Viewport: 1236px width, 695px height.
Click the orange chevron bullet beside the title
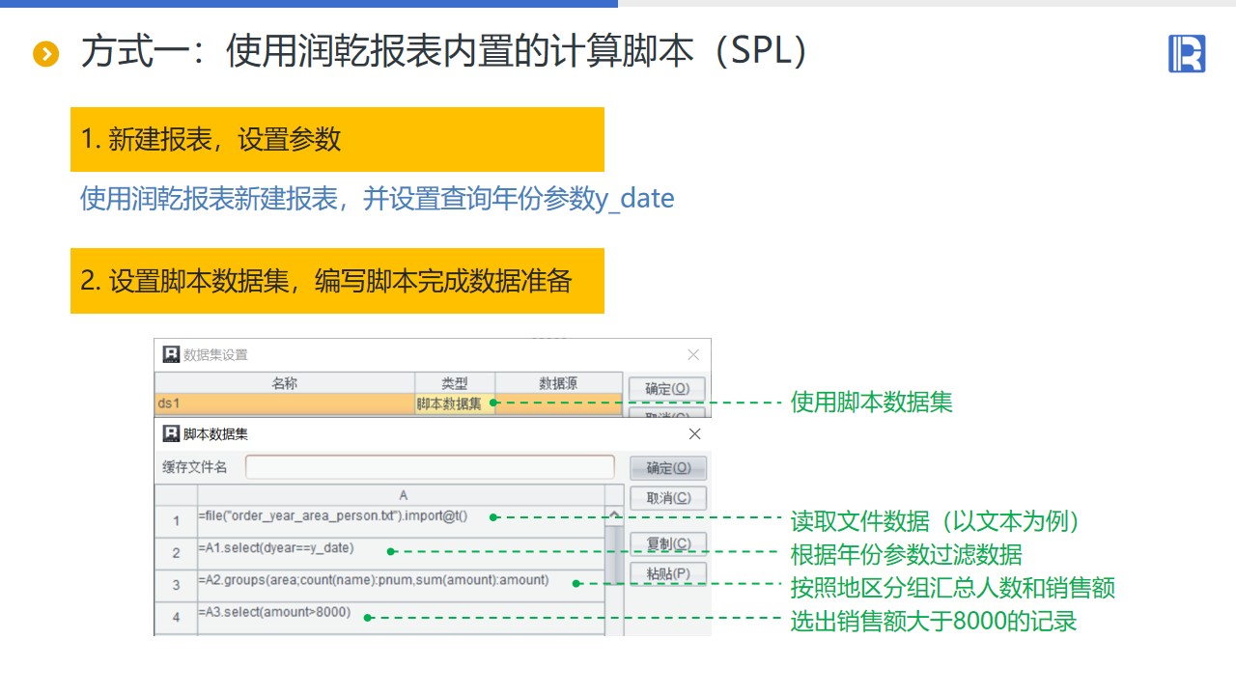click(45, 54)
